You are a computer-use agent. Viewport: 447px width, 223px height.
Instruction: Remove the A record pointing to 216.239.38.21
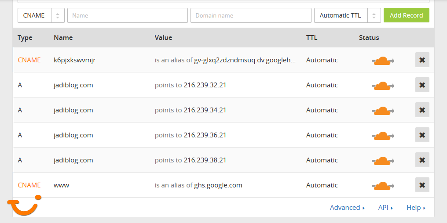[x=422, y=160]
